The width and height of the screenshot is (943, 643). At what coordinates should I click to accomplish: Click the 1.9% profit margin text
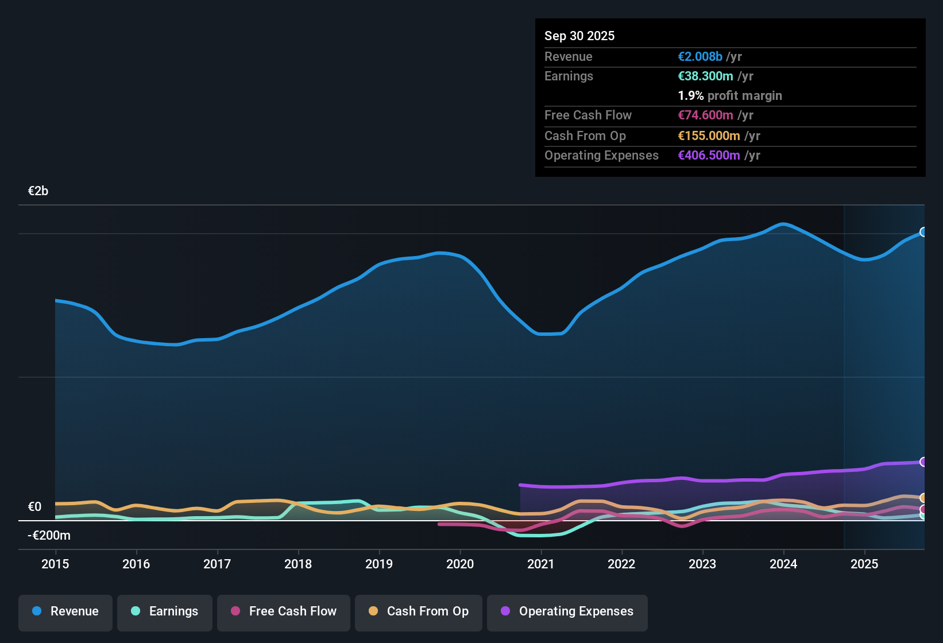[730, 96]
